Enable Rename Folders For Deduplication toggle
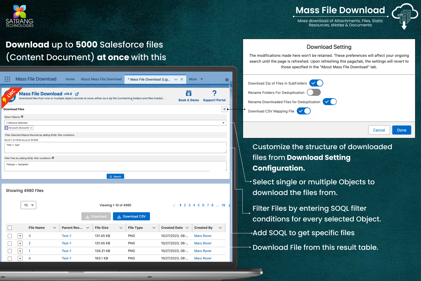The width and height of the screenshot is (421, 281). (x=314, y=92)
